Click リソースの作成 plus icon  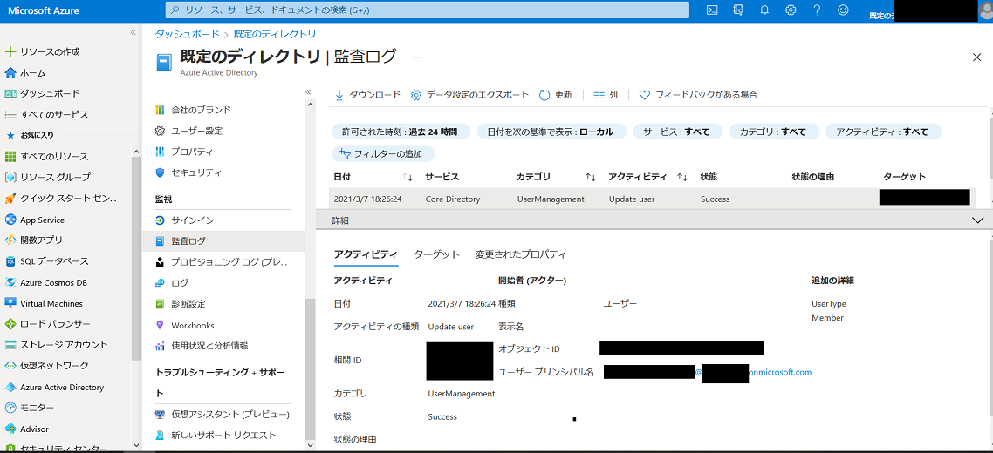coord(10,52)
